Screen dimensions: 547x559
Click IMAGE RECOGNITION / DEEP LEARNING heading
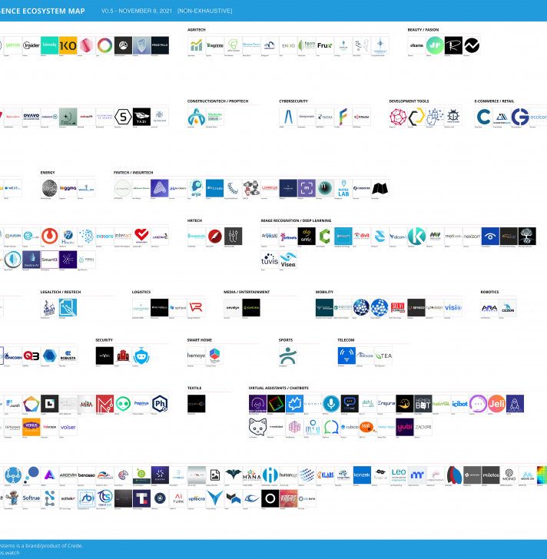(296, 220)
